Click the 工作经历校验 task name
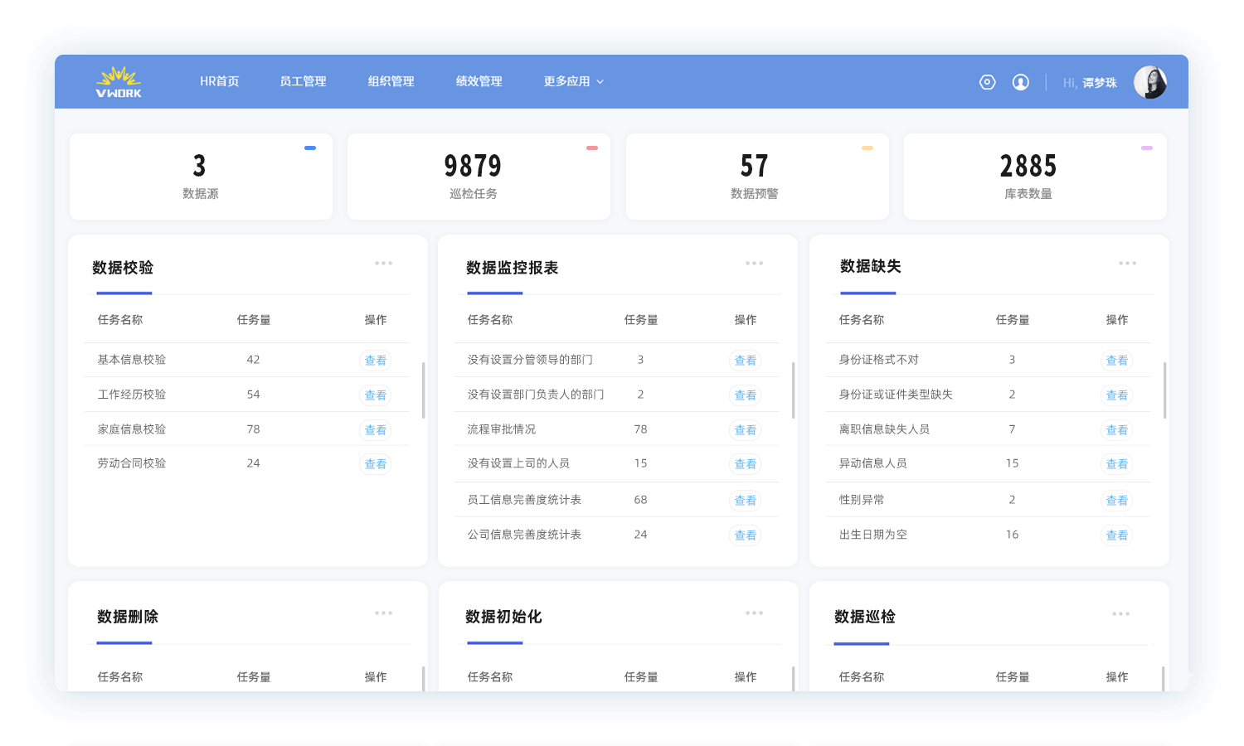Screen dimensions: 1244x746 [132, 395]
